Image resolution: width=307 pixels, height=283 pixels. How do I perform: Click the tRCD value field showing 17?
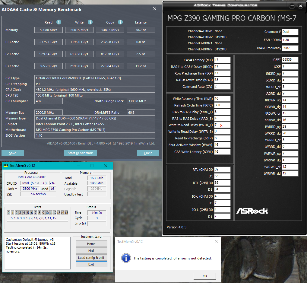click(x=222, y=67)
